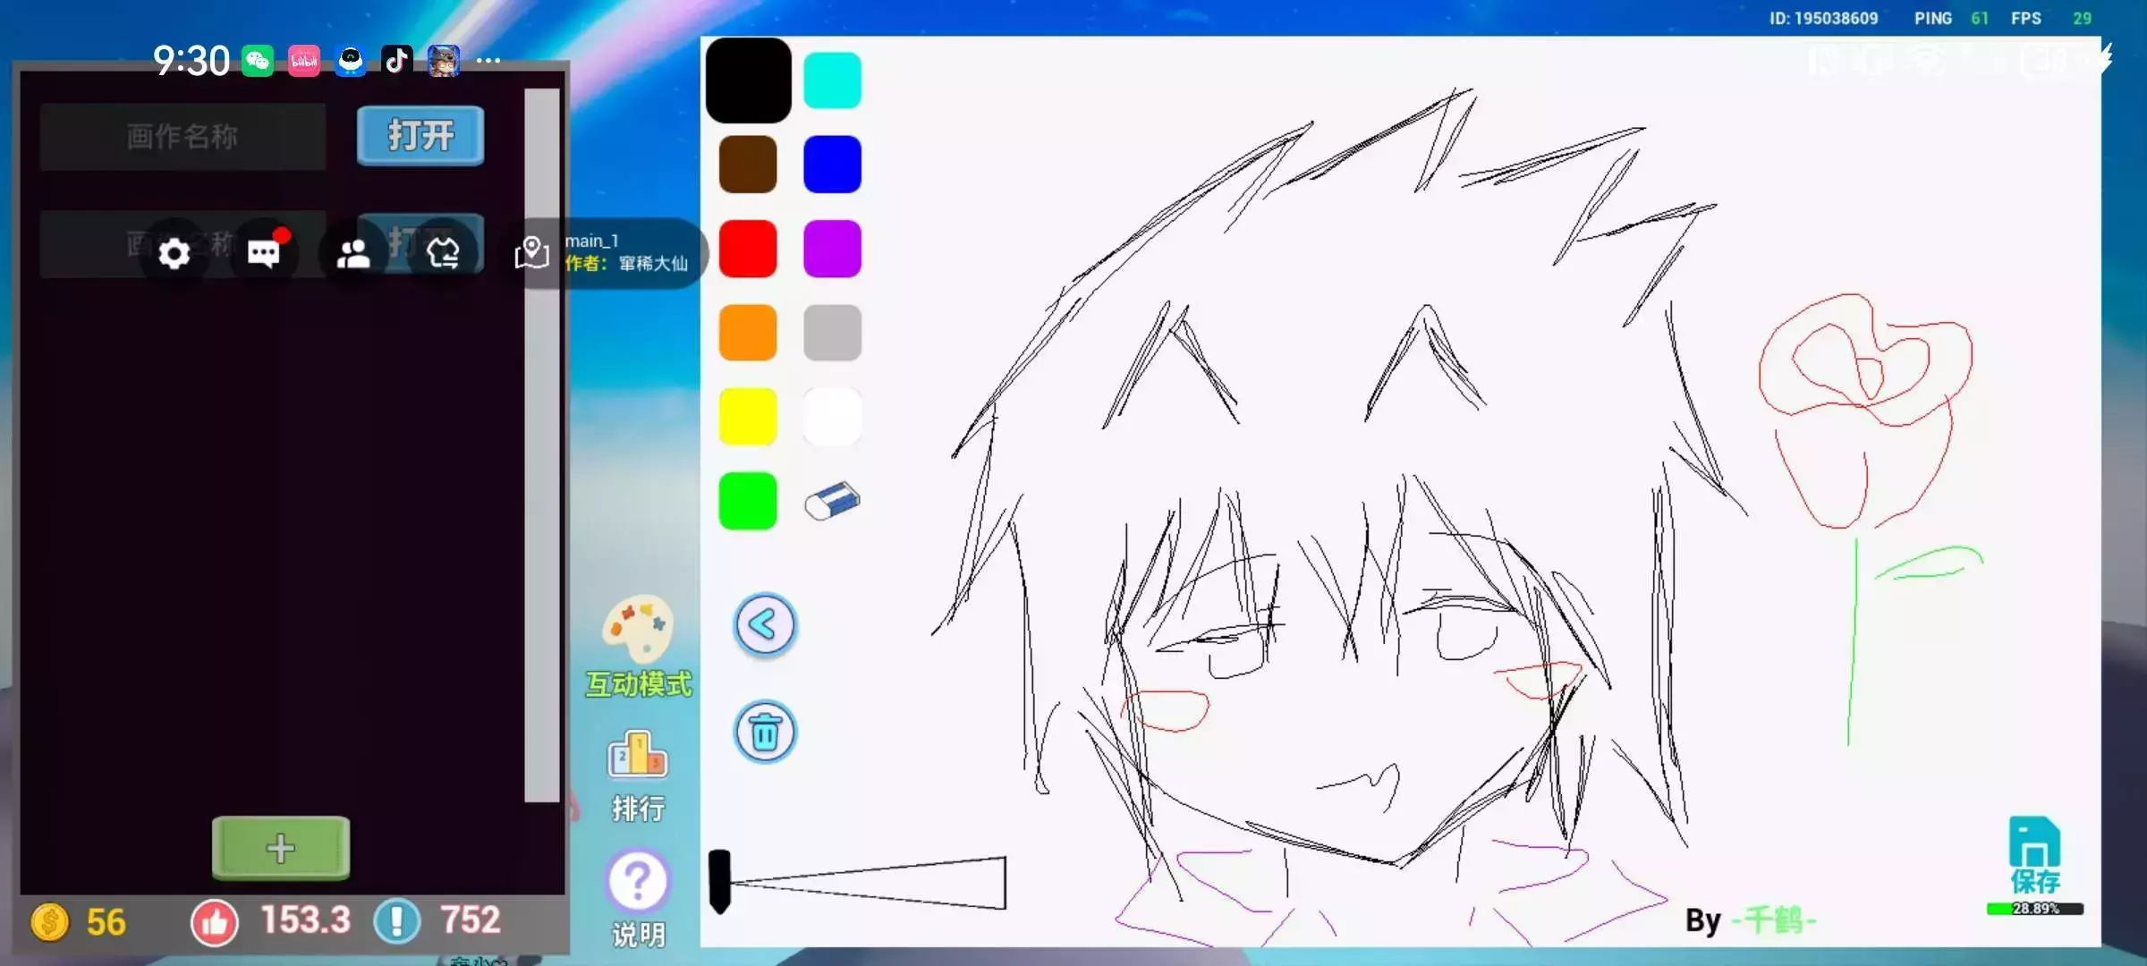The image size is (2147, 966).
Task: Toggle the interactive mode palette
Action: tap(638, 628)
